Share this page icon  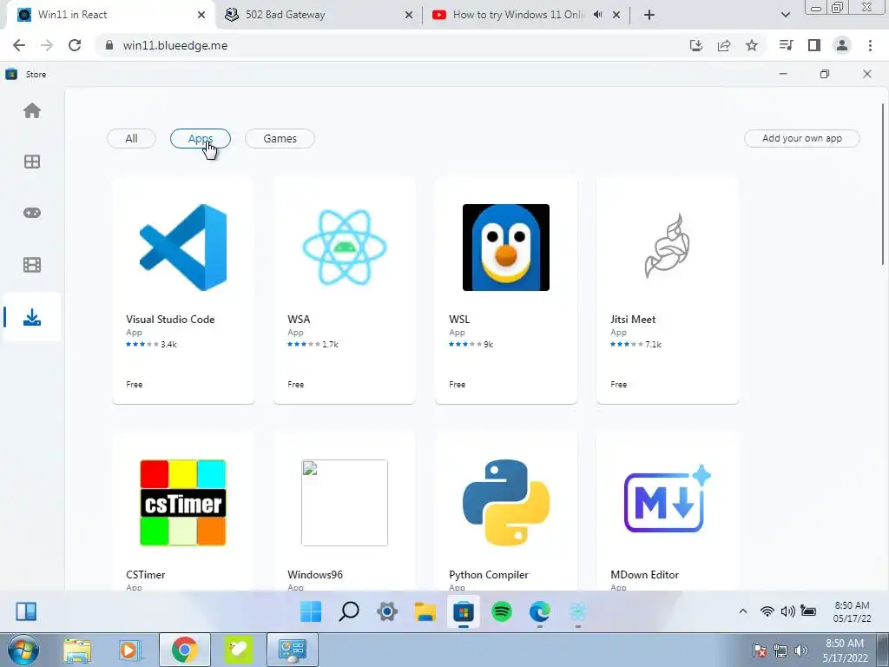pyautogui.click(x=724, y=45)
